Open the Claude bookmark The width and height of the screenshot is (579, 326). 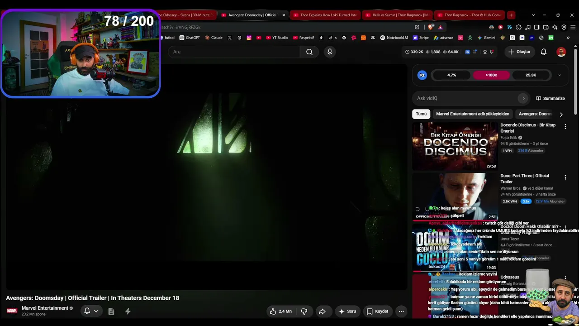point(214,38)
